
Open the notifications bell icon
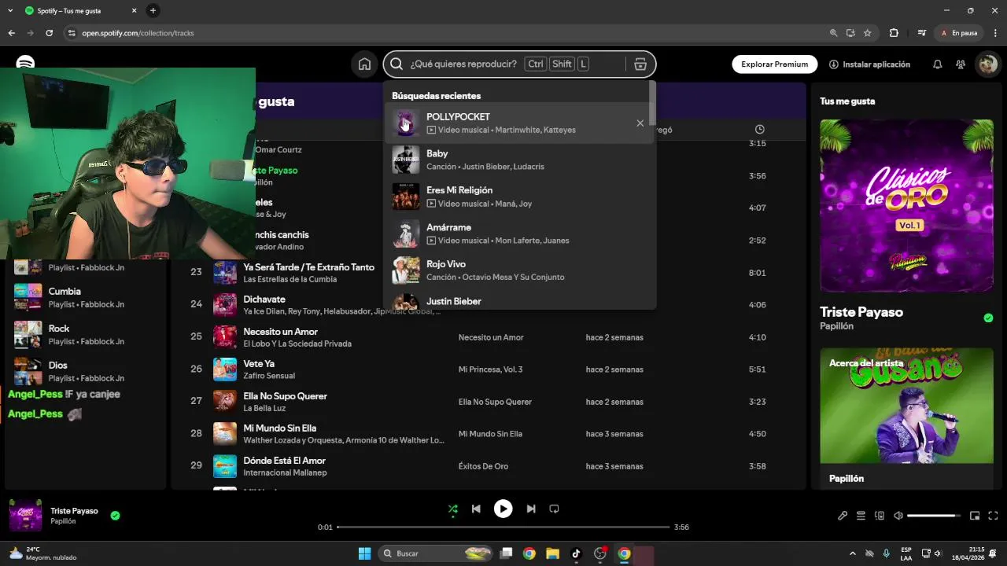coord(937,64)
